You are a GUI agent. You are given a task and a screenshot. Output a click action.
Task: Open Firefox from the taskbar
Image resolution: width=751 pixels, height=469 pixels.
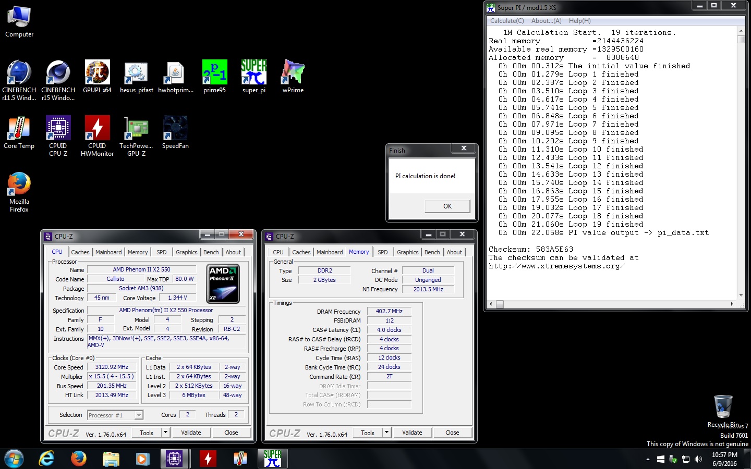(79, 459)
